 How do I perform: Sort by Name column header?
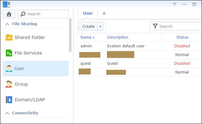tap(87, 37)
